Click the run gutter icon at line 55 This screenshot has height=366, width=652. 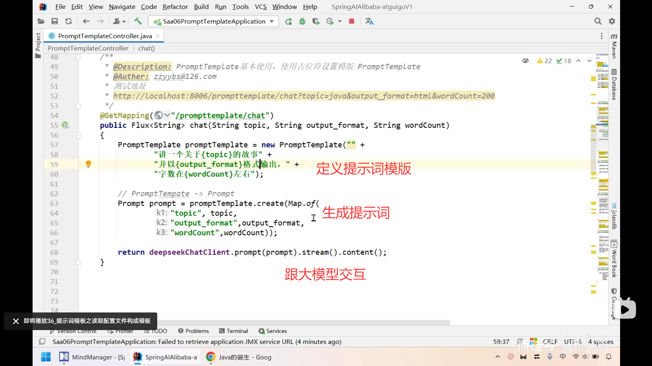(x=65, y=125)
